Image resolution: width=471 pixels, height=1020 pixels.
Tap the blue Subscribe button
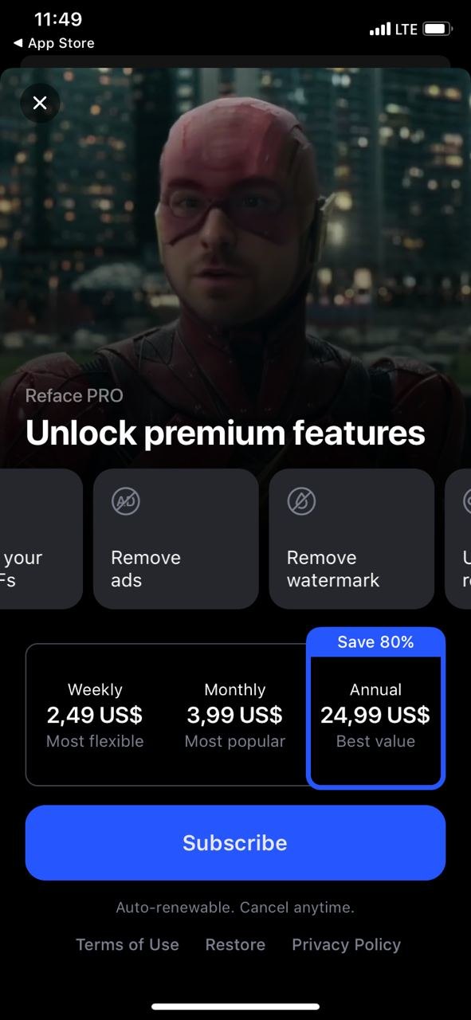tap(235, 842)
